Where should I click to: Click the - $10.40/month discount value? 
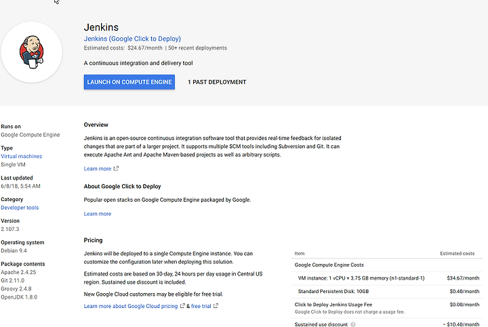coord(462,324)
